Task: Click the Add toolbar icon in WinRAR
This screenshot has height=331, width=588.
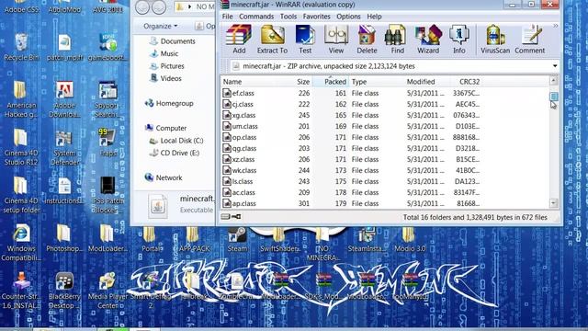Action: point(239,40)
